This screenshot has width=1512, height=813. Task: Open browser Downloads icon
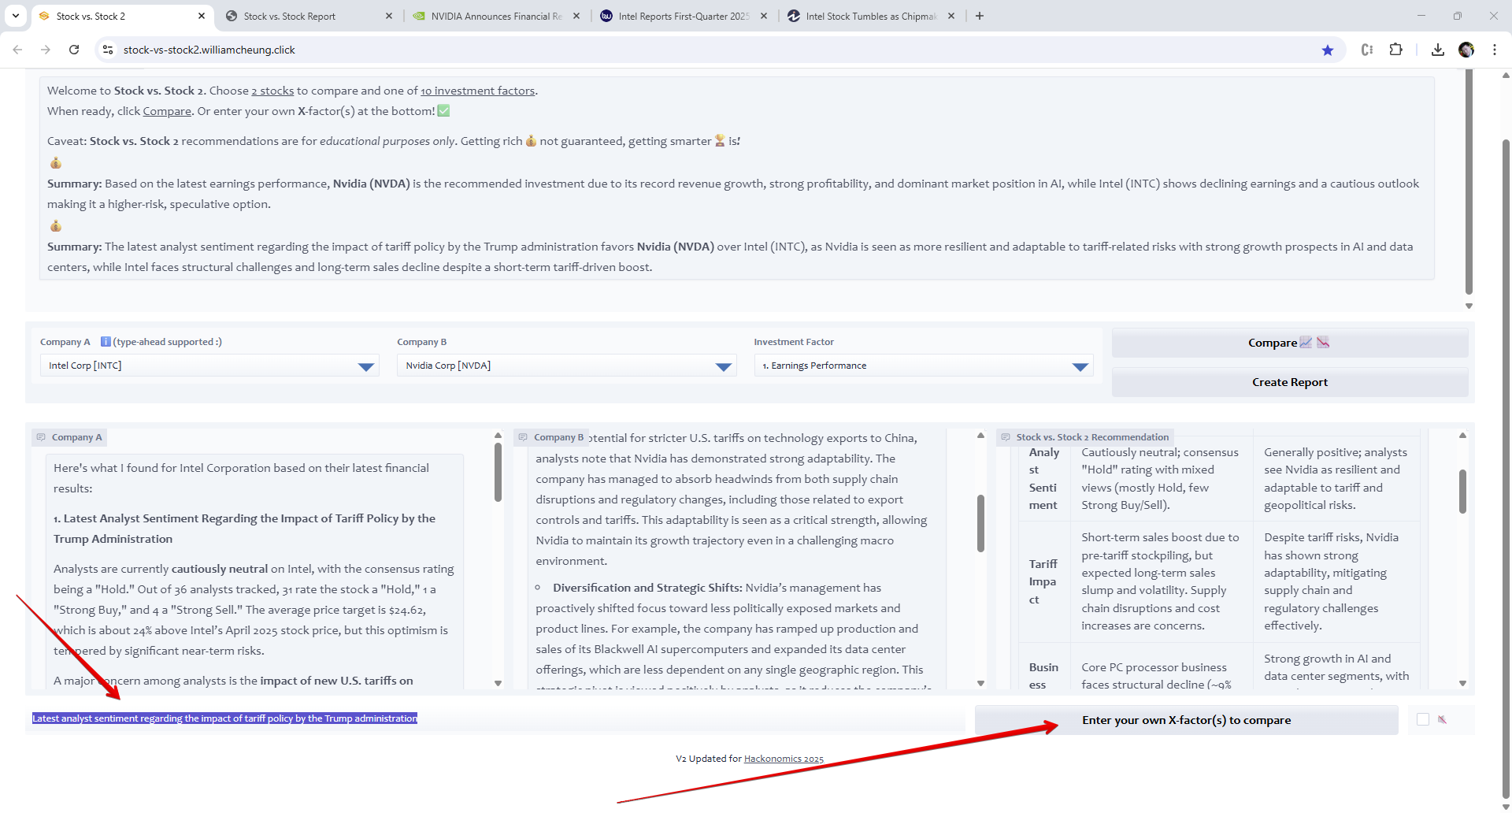(x=1438, y=50)
